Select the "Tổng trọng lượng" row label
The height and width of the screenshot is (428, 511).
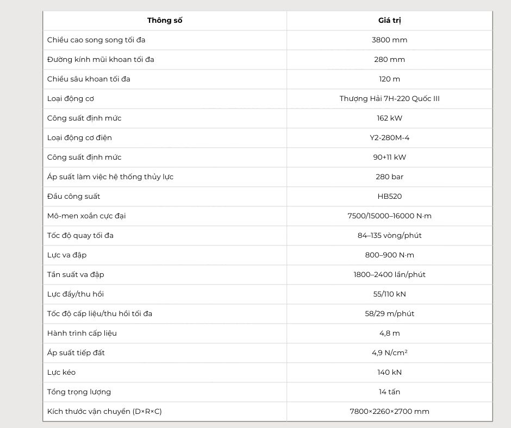(x=79, y=392)
